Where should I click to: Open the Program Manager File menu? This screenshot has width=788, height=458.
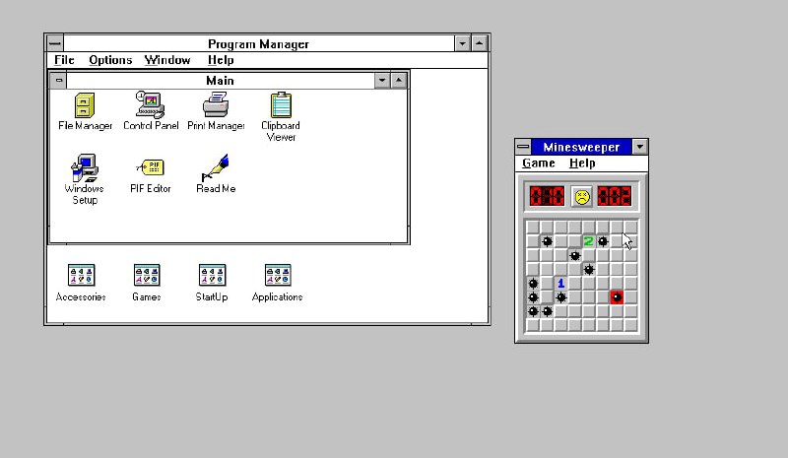click(x=64, y=60)
